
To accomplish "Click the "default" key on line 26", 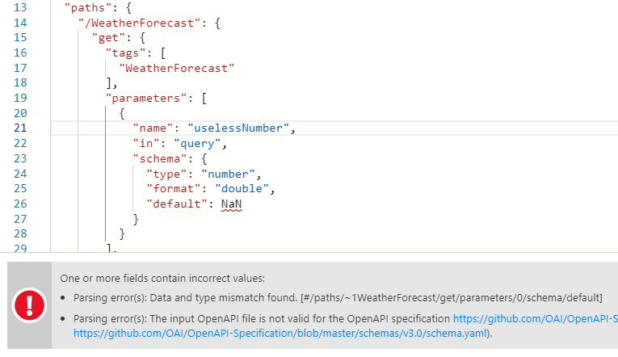I will coord(177,204).
